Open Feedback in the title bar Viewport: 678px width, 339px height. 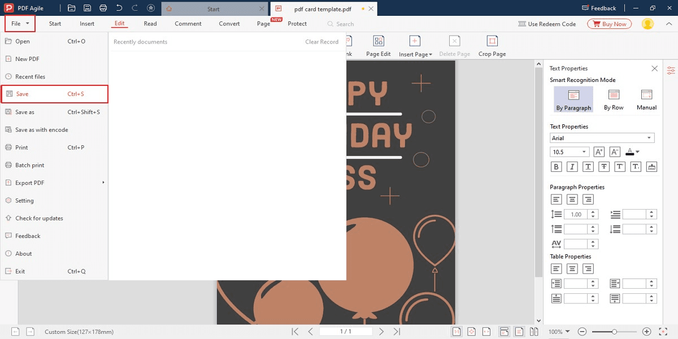(x=599, y=8)
